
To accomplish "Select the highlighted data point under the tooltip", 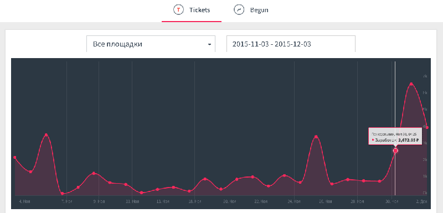I will click(x=395, y=150).
